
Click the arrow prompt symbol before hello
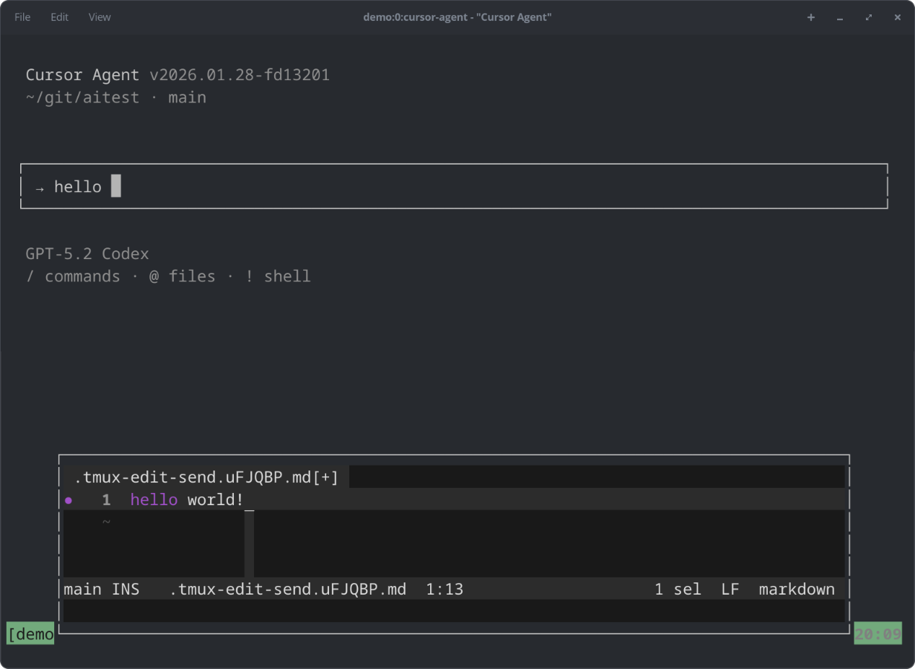pyautogui.click(x=40, y=188)
